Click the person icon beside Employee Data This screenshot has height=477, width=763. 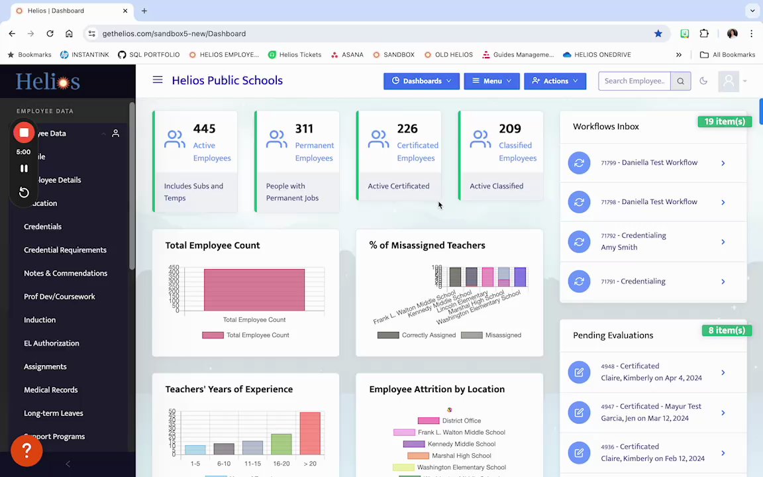tap(115, 133)
